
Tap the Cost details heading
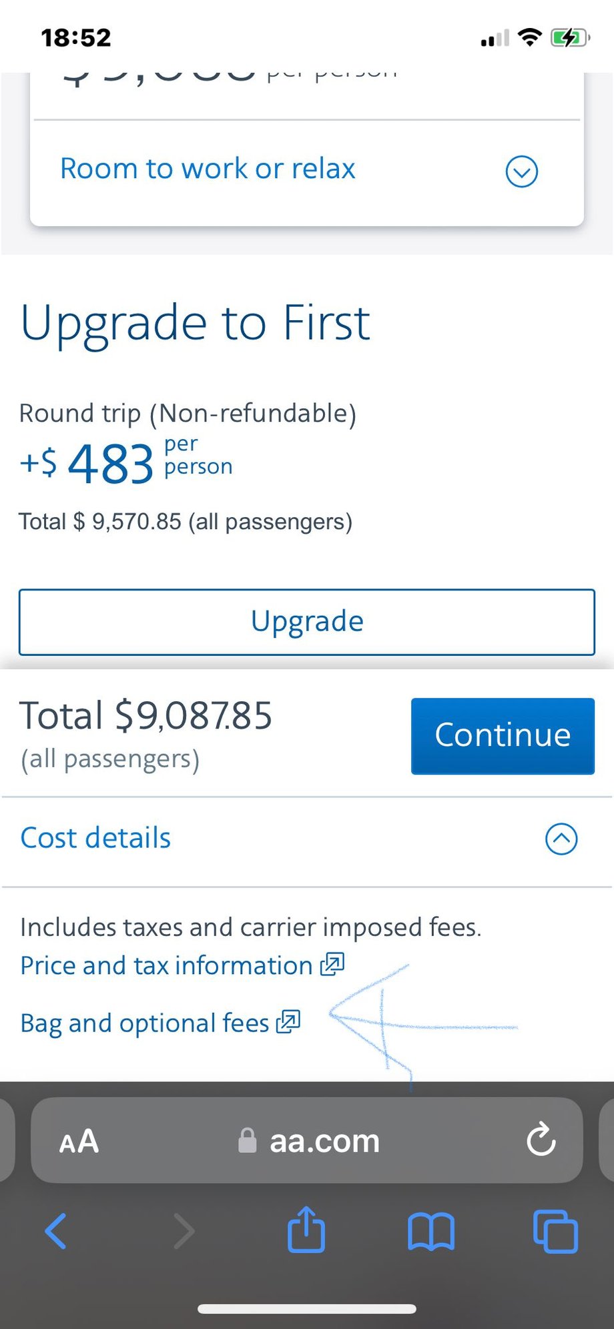(x=96, y=838)
